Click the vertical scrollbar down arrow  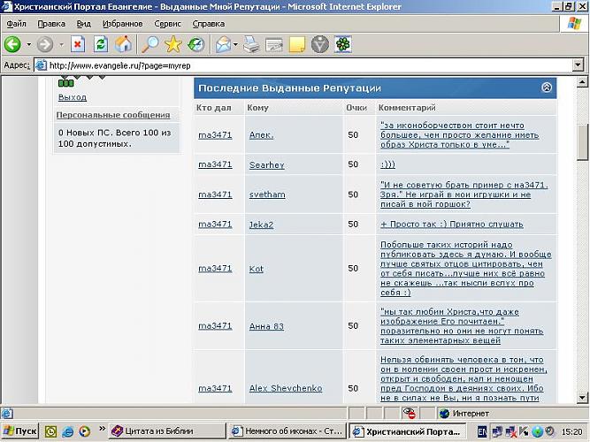pos(582,398)
